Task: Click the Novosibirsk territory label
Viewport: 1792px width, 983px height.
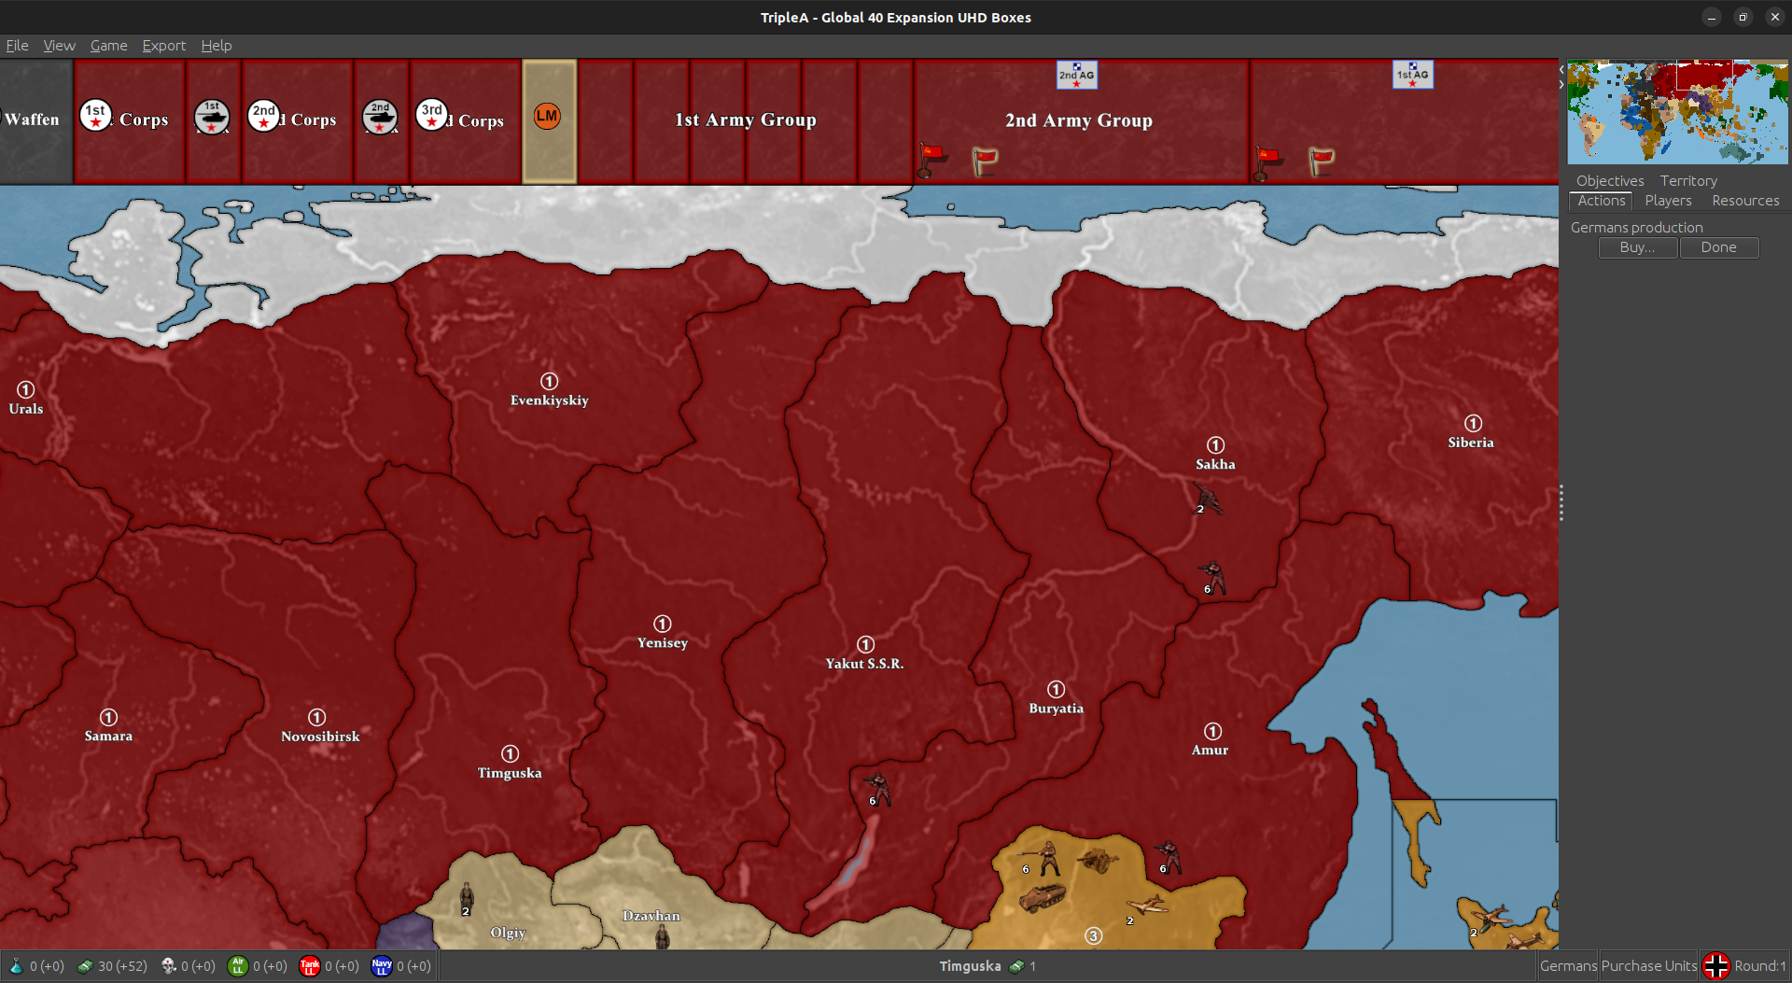Action: click(x=320, y=737)
